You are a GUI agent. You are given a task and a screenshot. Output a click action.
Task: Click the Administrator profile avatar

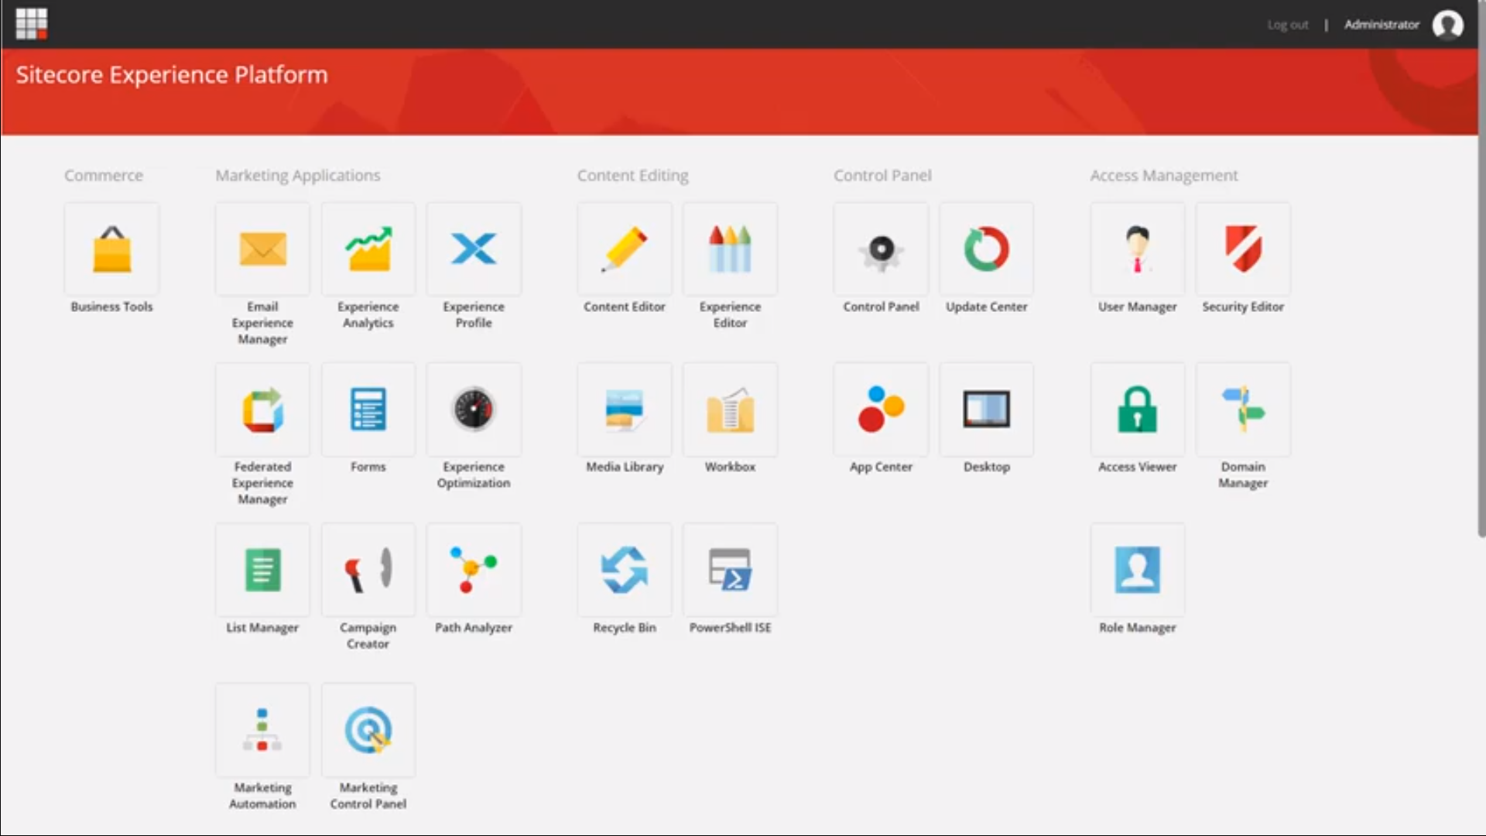(1448, 25)
